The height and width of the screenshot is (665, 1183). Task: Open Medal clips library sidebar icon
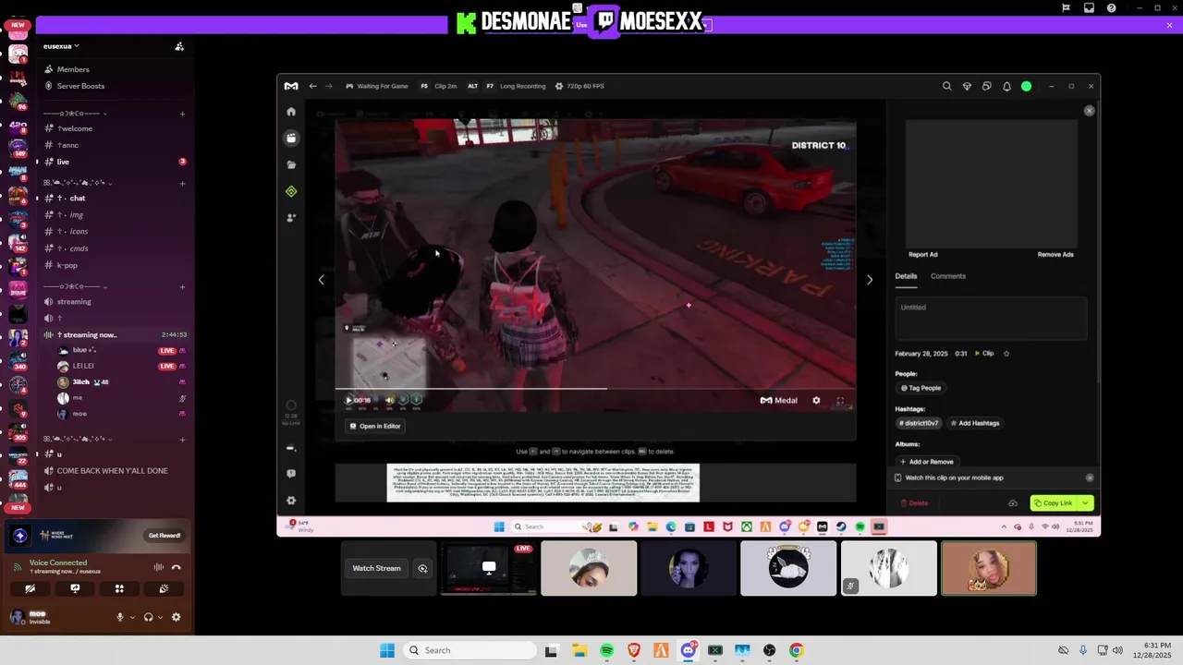(291, 138)
